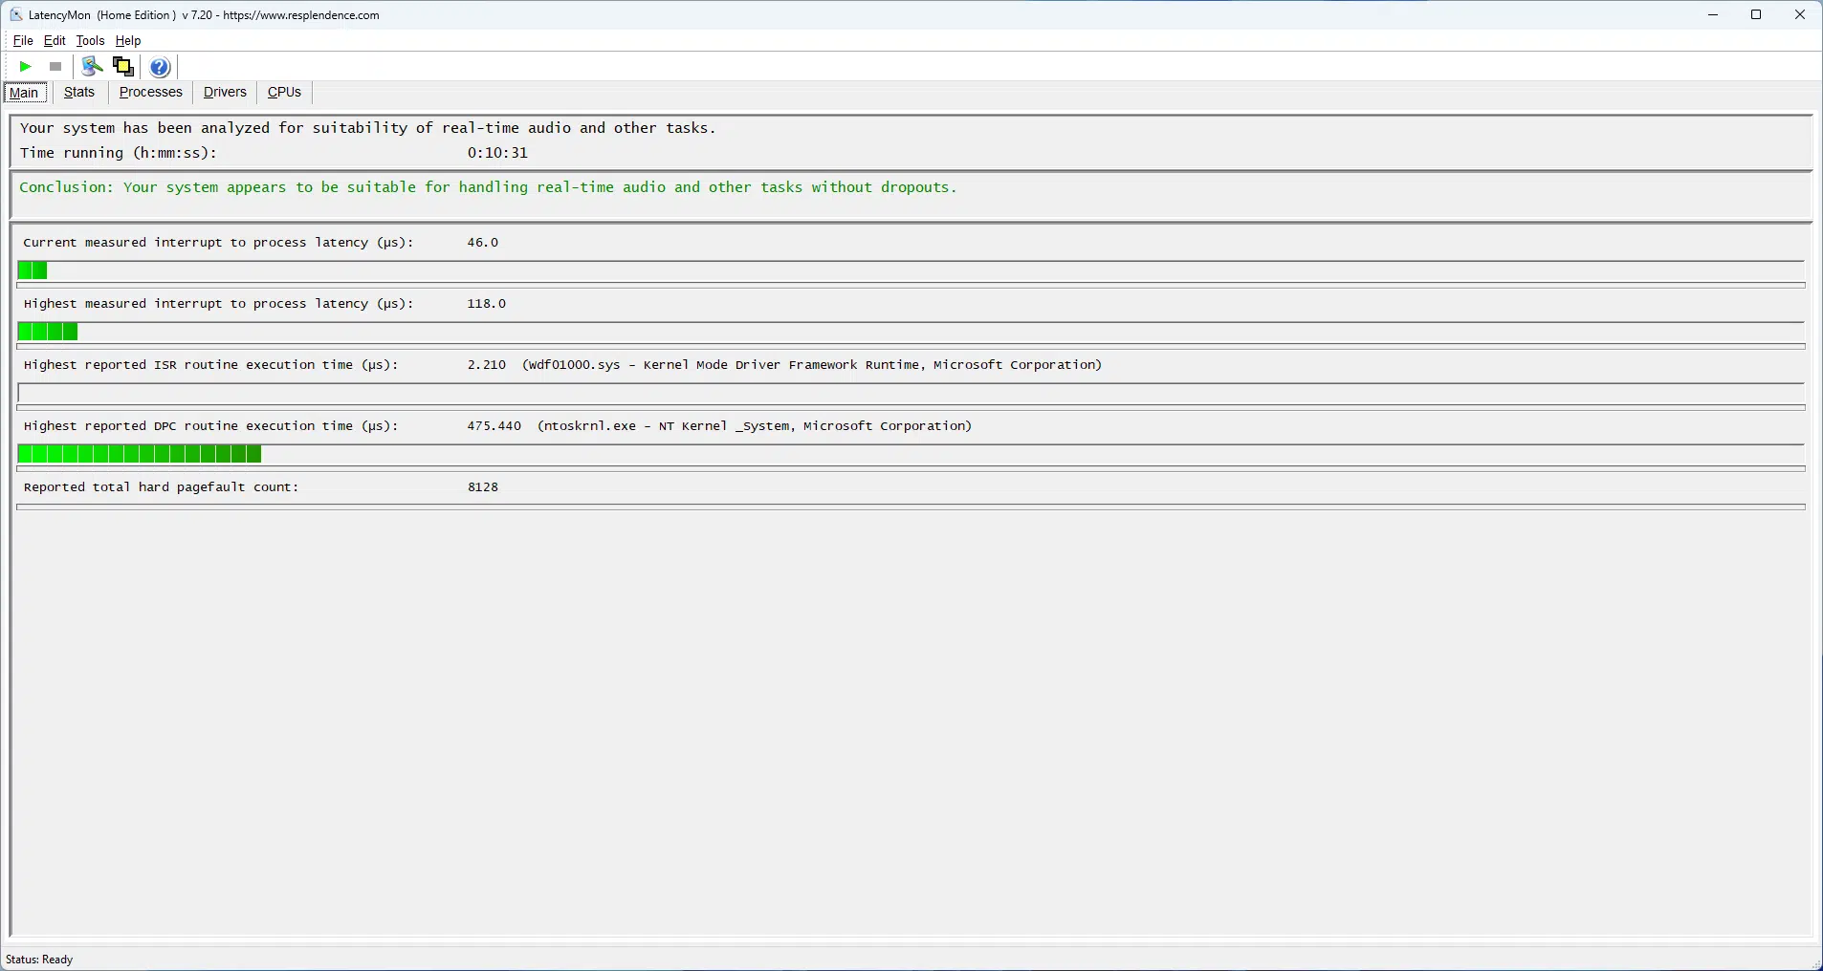Screen dimensions: 1823x971
Task: Expand the Tools menu
Action: [x=90, y=41]
